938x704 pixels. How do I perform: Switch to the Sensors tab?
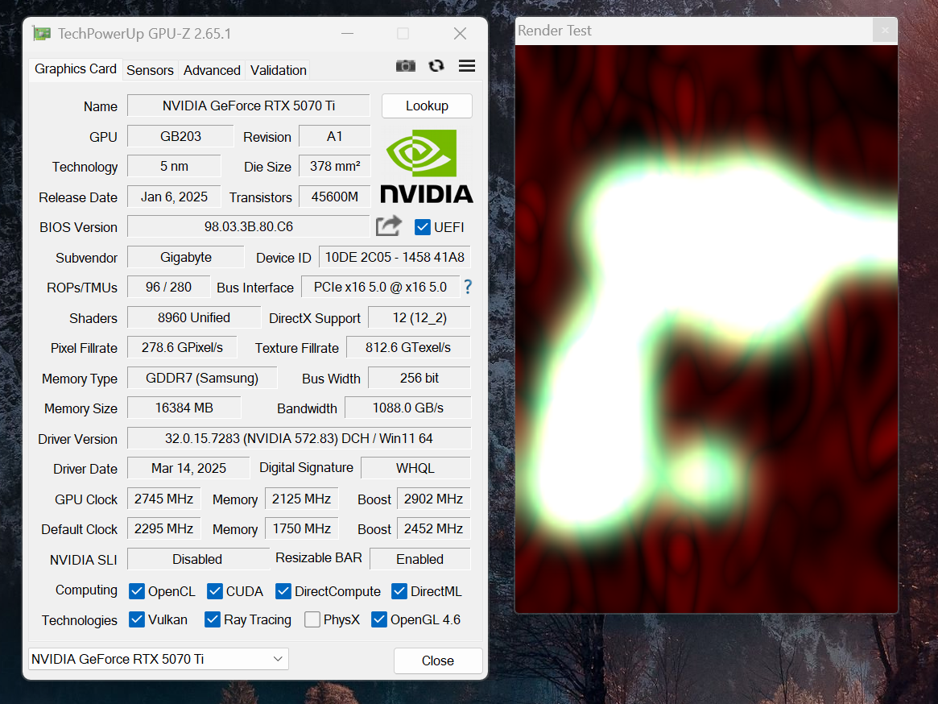(x=150, y=70)
